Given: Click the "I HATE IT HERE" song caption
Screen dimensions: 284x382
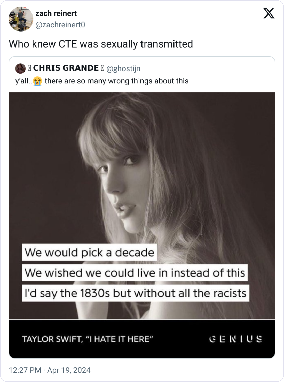Looking at the screenshot, I should (88, 339).
